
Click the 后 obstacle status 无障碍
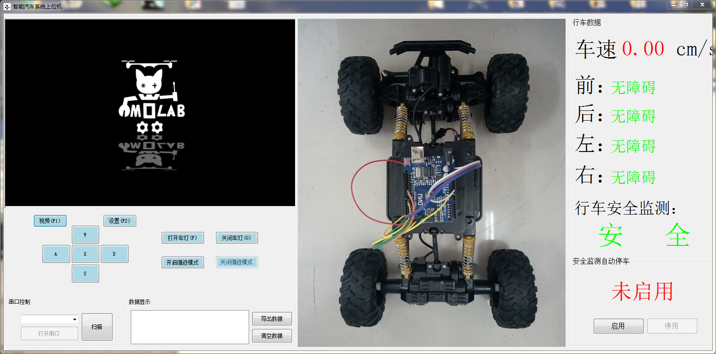pyautogui.click(x=633, y=116)
